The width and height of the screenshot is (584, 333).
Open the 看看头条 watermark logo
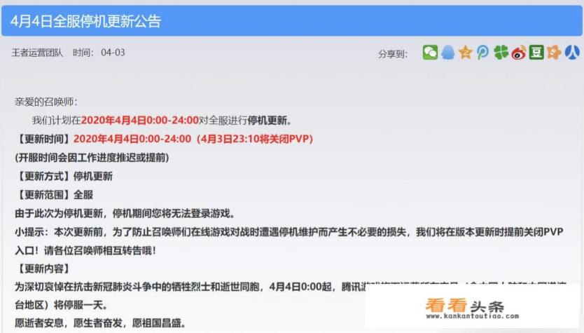(x=464, y=306)
